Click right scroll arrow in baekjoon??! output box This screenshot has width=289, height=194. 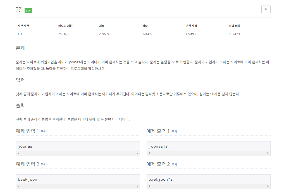coord(268,186)
